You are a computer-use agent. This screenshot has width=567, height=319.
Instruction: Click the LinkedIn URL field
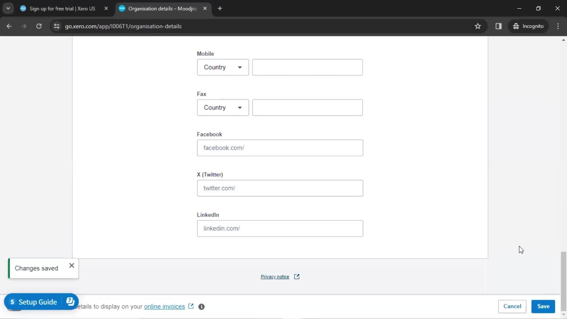[280, 228]
